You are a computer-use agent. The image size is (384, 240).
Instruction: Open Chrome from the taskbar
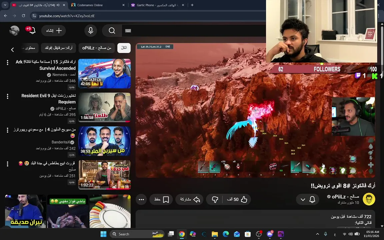[x=182, y=234]
